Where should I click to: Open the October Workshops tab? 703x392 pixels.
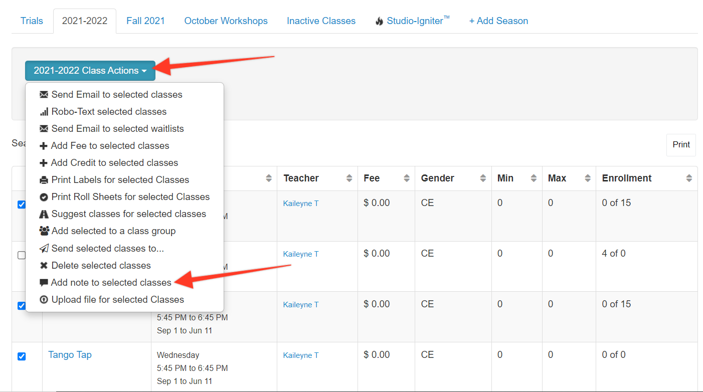tap(226, 21)
